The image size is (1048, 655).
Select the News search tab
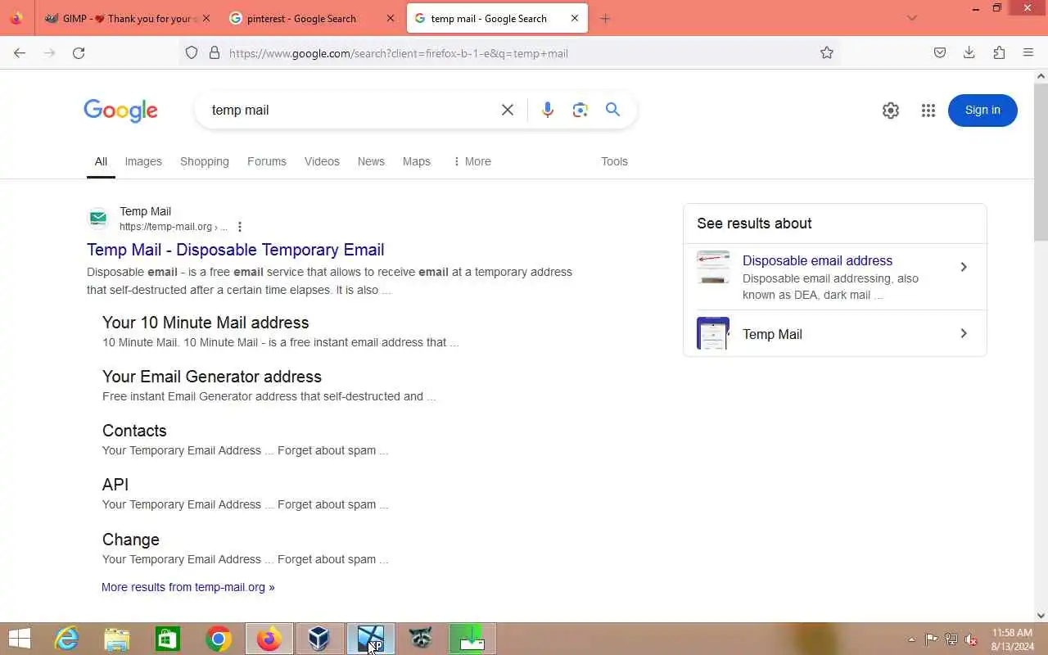(371, 161)
